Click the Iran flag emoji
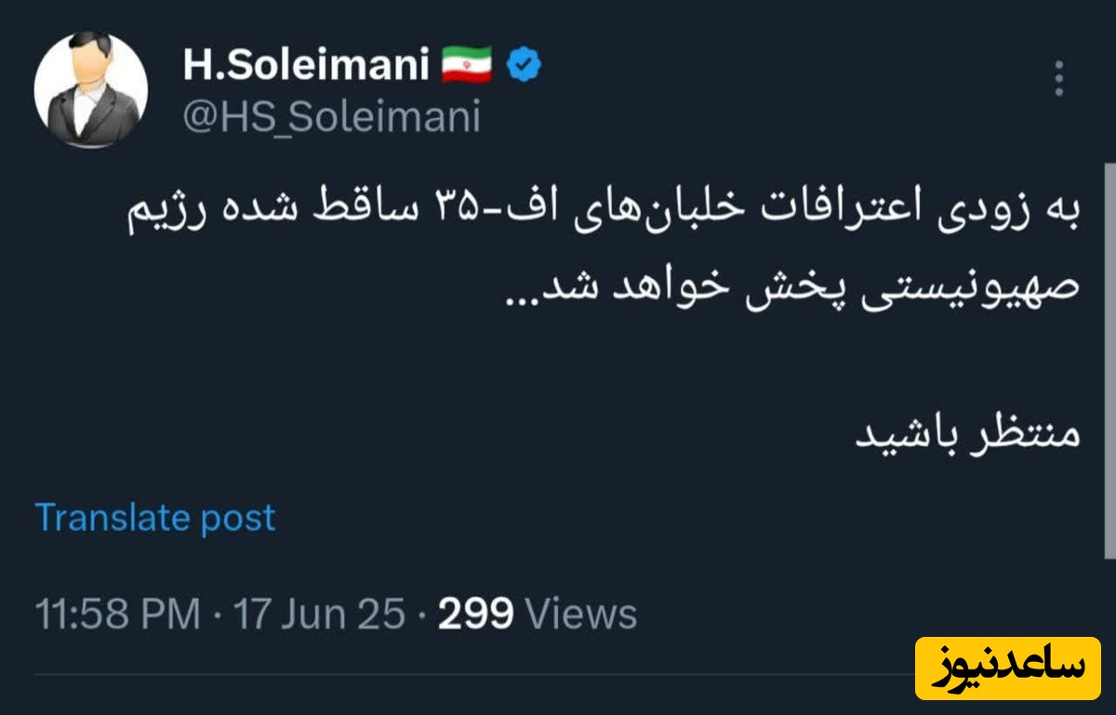This screenshot has height=715, width=1116. (466, 65)
